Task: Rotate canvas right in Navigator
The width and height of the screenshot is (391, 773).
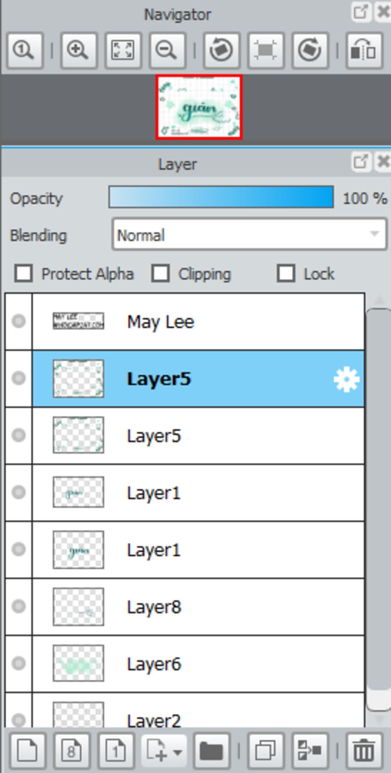Action: pos(310,50)
